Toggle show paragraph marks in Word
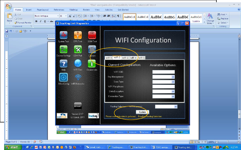This screenshot has width=241, height=150. coord(118,16)
